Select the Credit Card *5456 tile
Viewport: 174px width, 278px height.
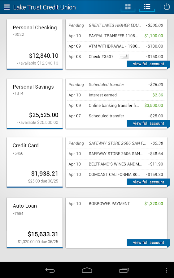[x=35, y=162]
